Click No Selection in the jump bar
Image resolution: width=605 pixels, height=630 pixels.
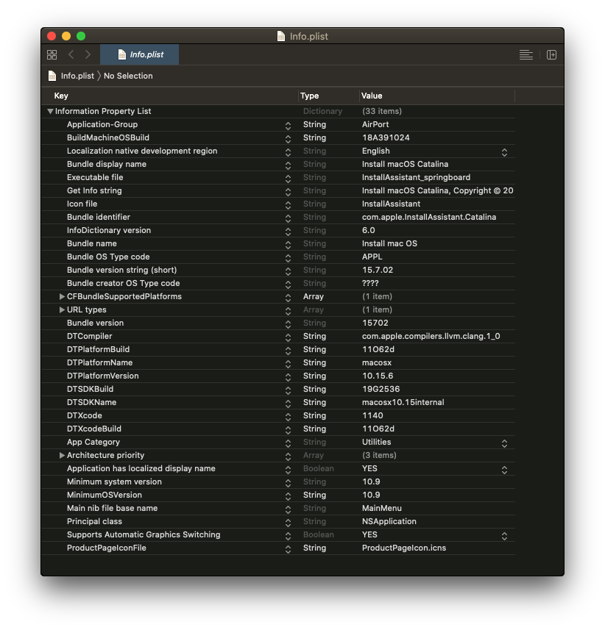click(x=128, y=76)
